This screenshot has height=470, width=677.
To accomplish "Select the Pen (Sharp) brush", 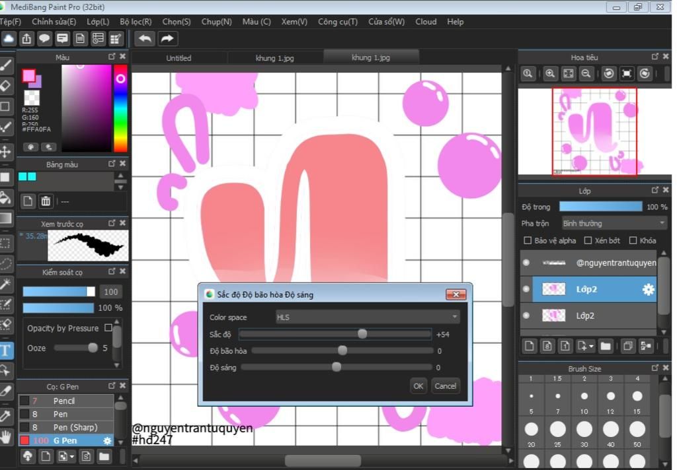I will point(66,427).
